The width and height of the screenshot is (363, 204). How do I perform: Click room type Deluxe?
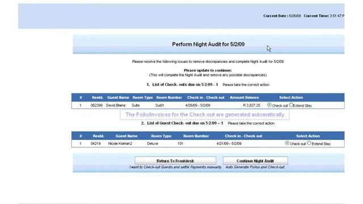(153, 143)
